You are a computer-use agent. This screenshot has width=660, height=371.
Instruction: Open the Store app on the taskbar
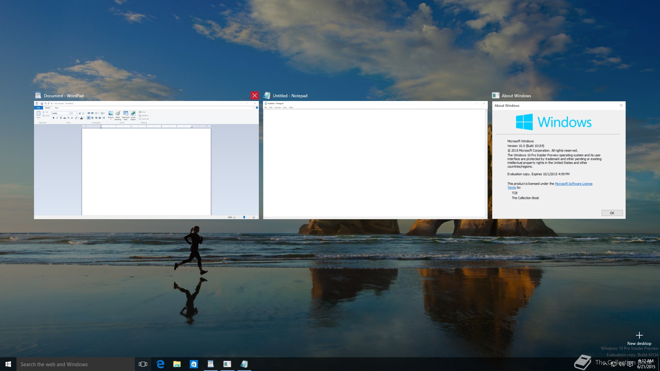[x=194, y=364]
